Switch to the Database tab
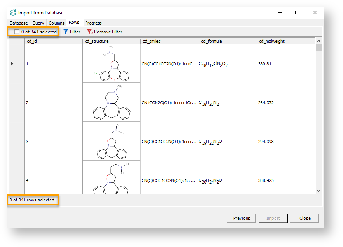Viewport: 343px width, 247px height. coord(19,23)
